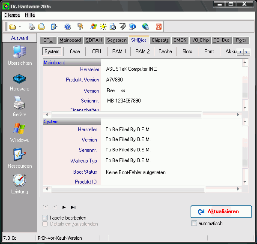This screenshot has width=257, height=244.
Task: Select the SMBios CPU sub-tab
Action: tap(96, 51)
